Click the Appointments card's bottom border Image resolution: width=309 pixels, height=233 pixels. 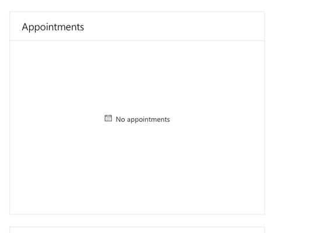[x=137, y=214]
